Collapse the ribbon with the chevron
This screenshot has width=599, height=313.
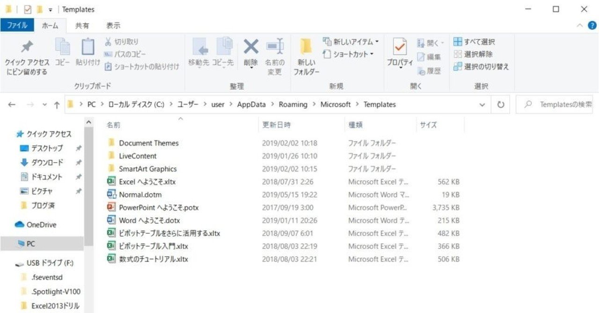coord(580,26)
